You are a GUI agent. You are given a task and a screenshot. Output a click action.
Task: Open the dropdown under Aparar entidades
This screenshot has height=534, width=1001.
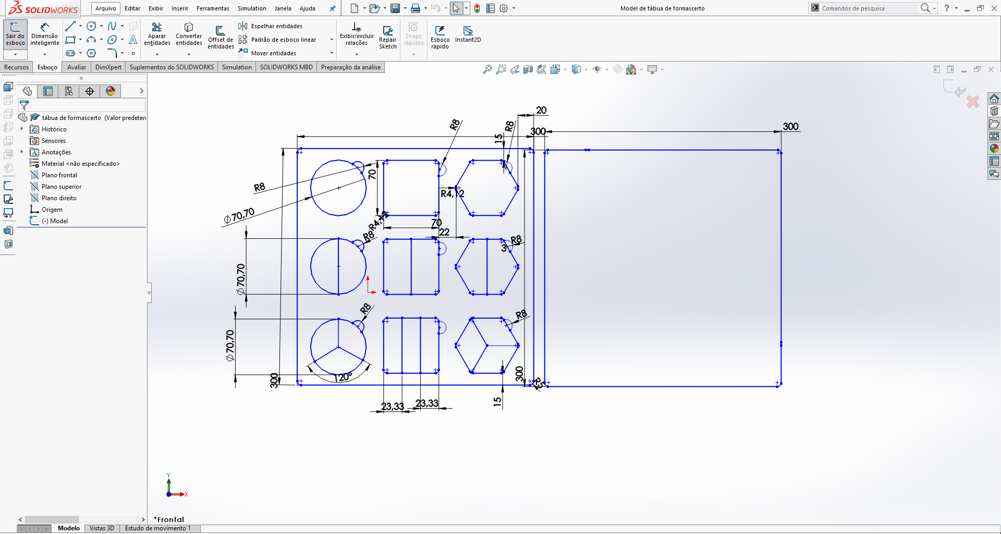(x=157, y=54)
